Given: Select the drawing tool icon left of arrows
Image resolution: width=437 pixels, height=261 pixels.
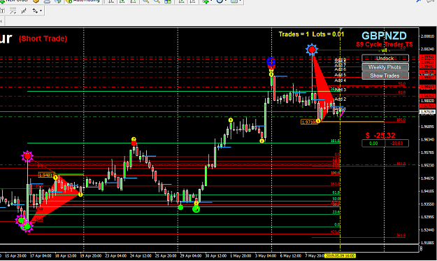Looking at the screenshot, I should (24, 11).
